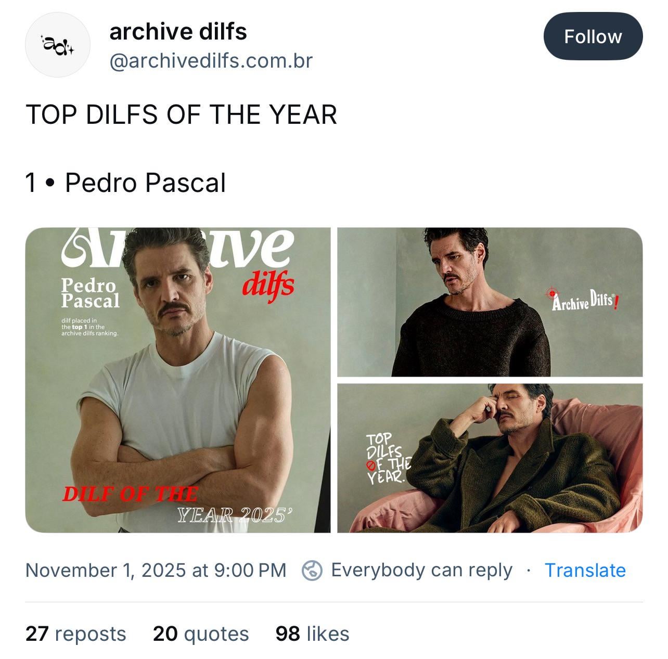The width and height of the screenshot is (668, 659).
Task: Click the archive dilfs display name
Action: 177,31
